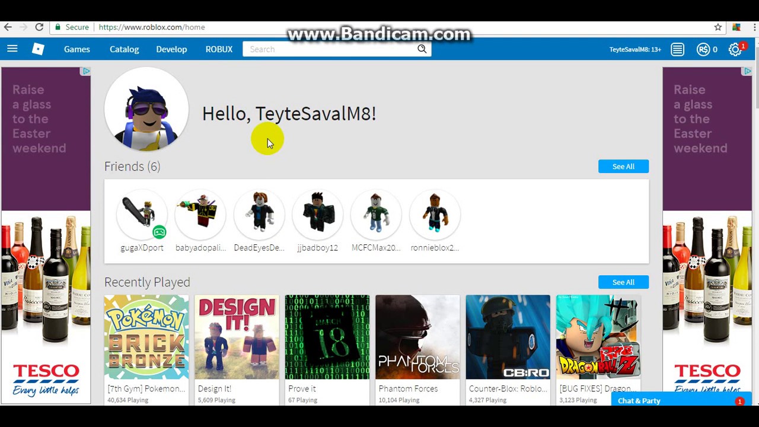Click the Phantom Forces title text
Screen dimensions: 759x427
click(x=408, y=389)
